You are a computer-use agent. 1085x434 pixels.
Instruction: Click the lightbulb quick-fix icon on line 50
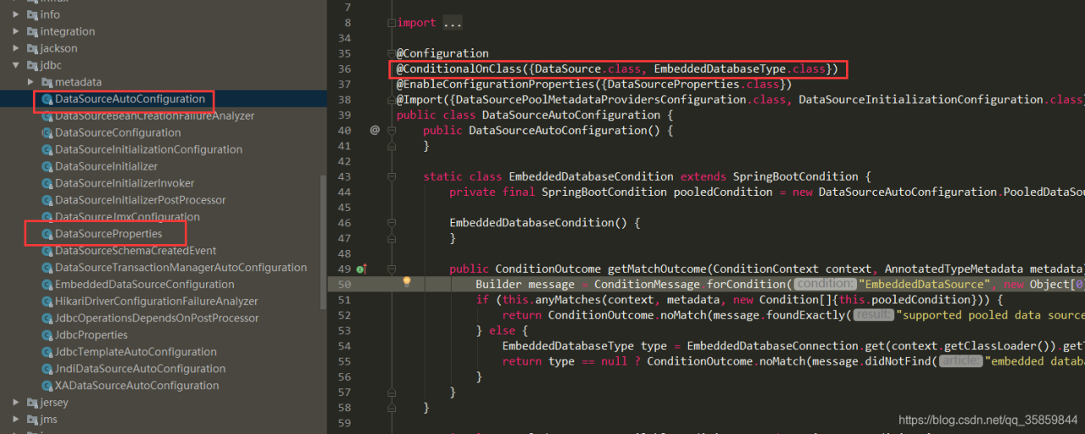pyautogui.click(x=407, y=282)
